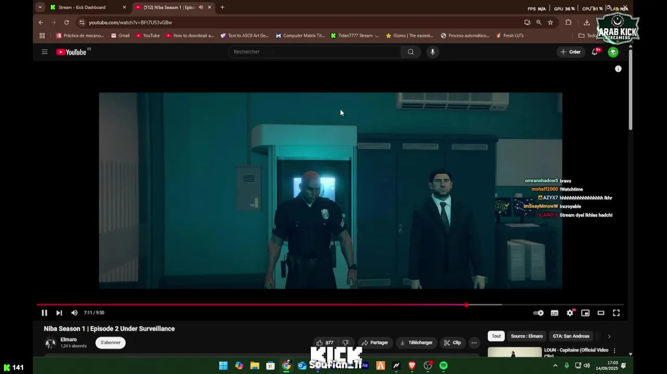Open File Explorer from the taskbar
Viewport: 667px width, 374px height.
coord(255,366)
